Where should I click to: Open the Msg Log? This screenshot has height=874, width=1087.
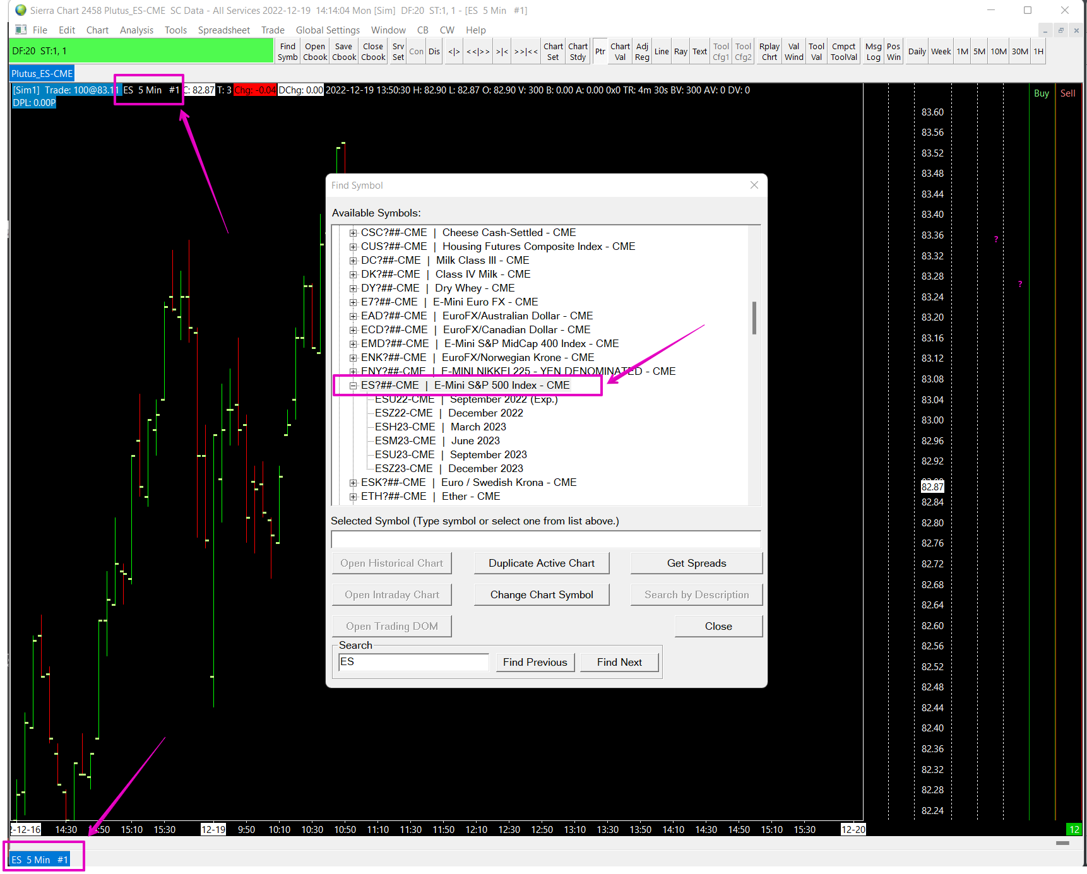pyautogui.click(x=874, y=52)
